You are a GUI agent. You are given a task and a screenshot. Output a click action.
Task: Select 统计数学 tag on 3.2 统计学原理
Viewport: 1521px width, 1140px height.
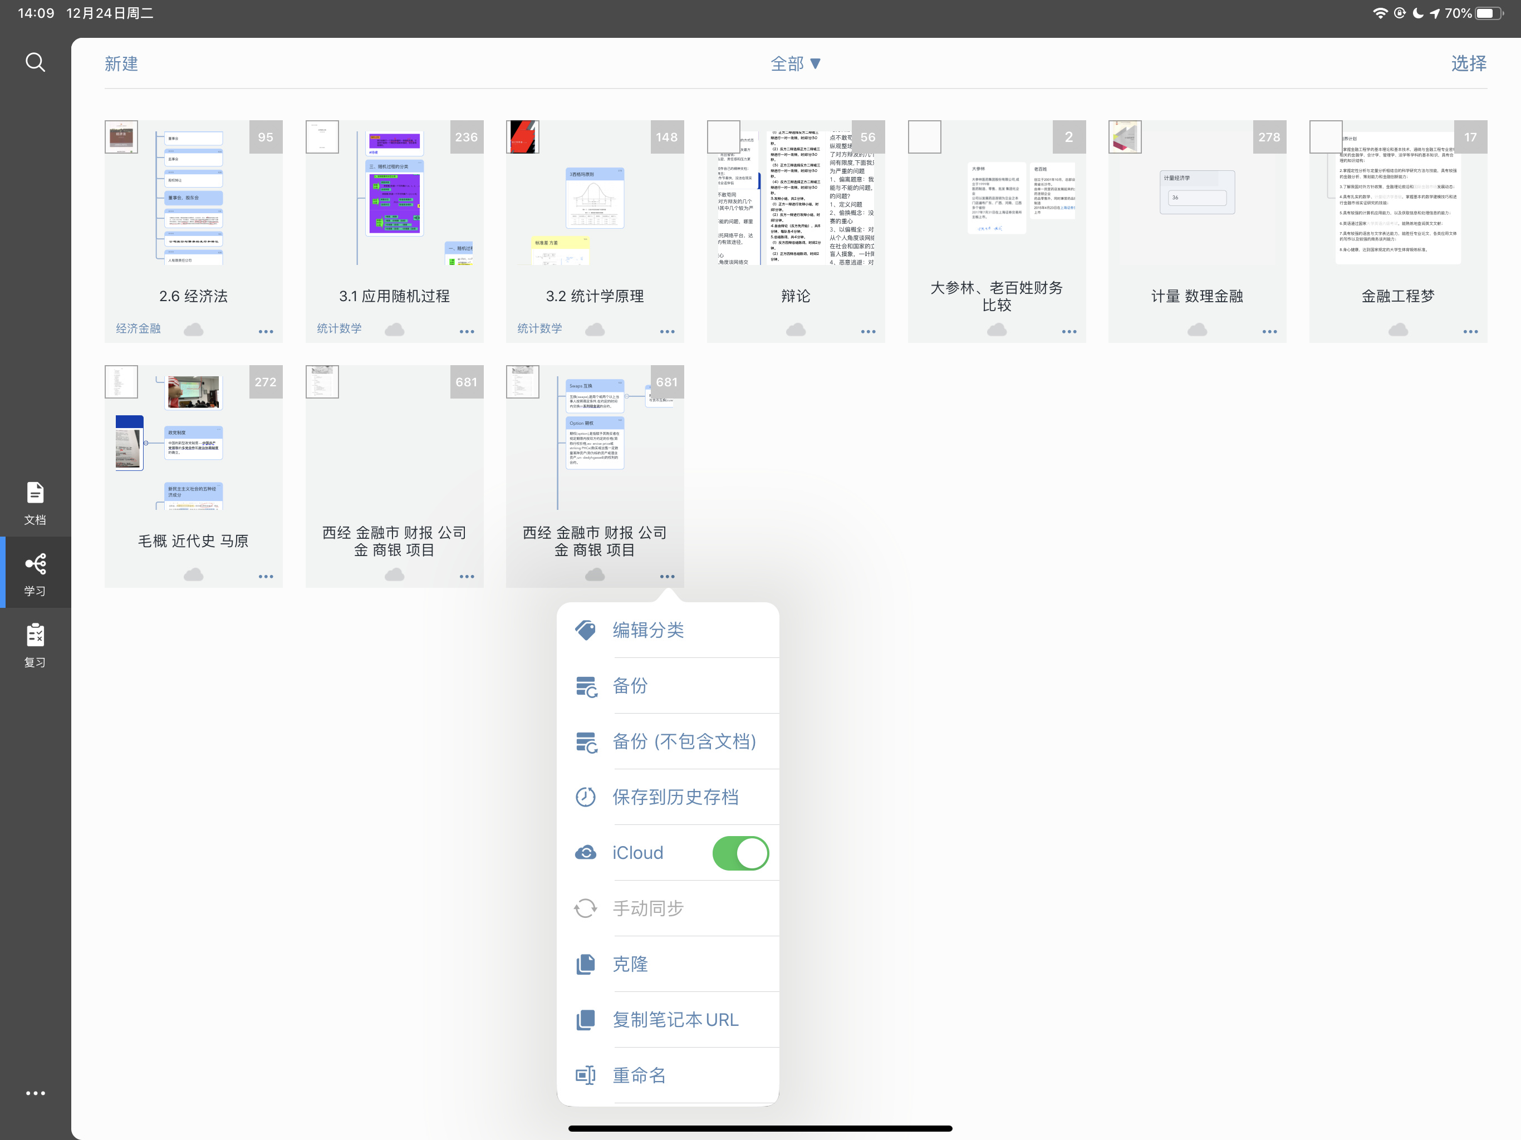coord(540,328)
